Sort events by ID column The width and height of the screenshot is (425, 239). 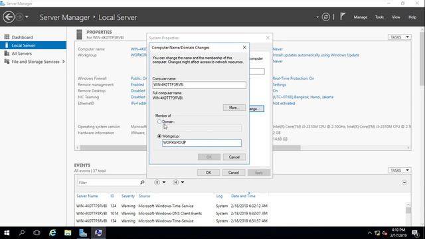coord(112,196)
